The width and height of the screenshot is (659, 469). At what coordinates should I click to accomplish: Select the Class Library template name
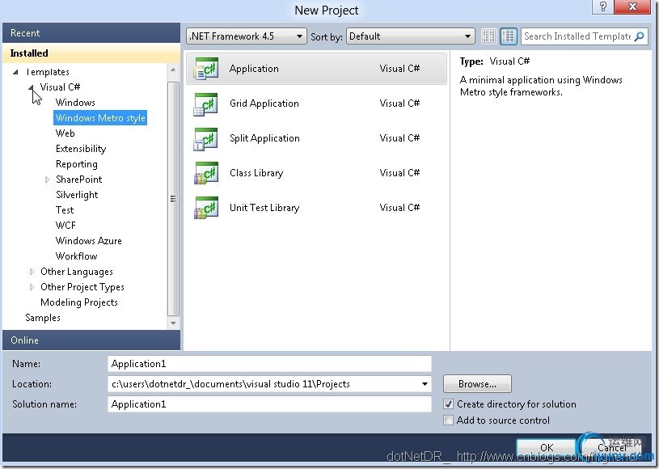coord(256,173)
